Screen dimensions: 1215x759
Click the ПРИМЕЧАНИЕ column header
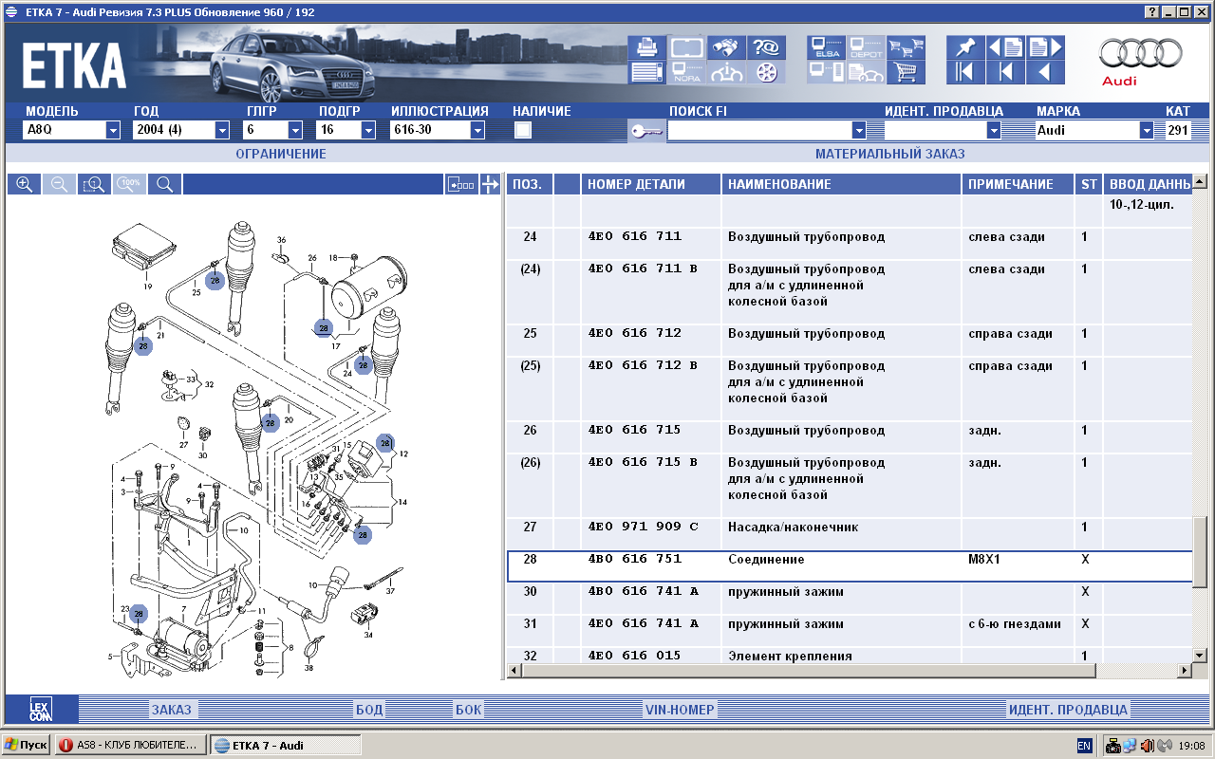pos(1019,184)
